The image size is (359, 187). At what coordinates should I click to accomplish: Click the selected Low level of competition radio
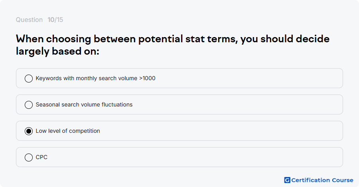[29, 131]
